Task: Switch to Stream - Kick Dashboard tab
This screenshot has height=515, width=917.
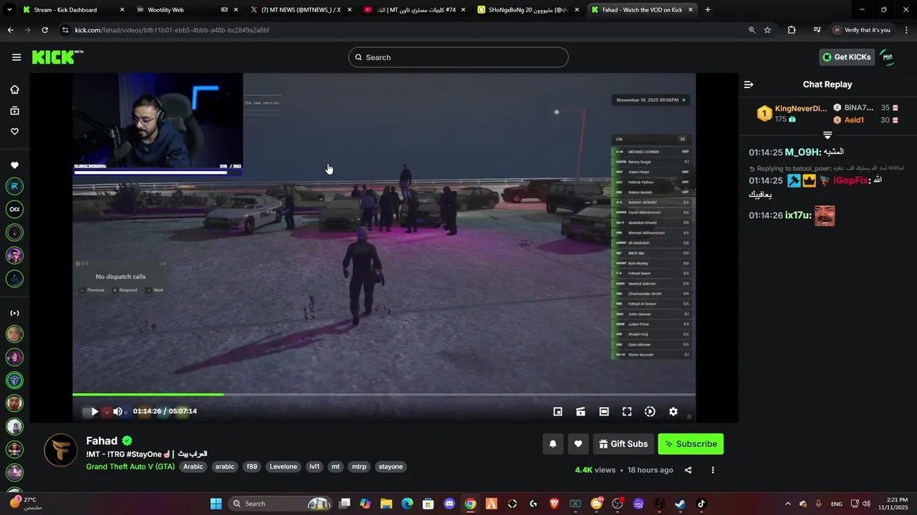Action: coord(74,10)
